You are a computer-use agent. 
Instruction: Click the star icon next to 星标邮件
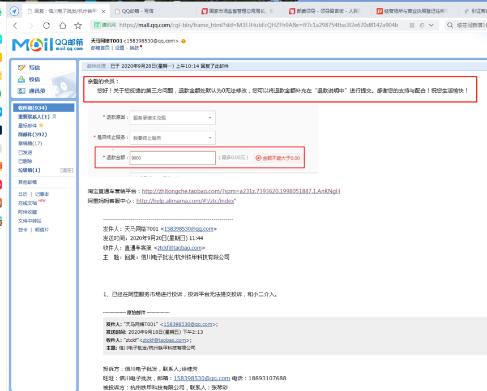click(41, 126)
